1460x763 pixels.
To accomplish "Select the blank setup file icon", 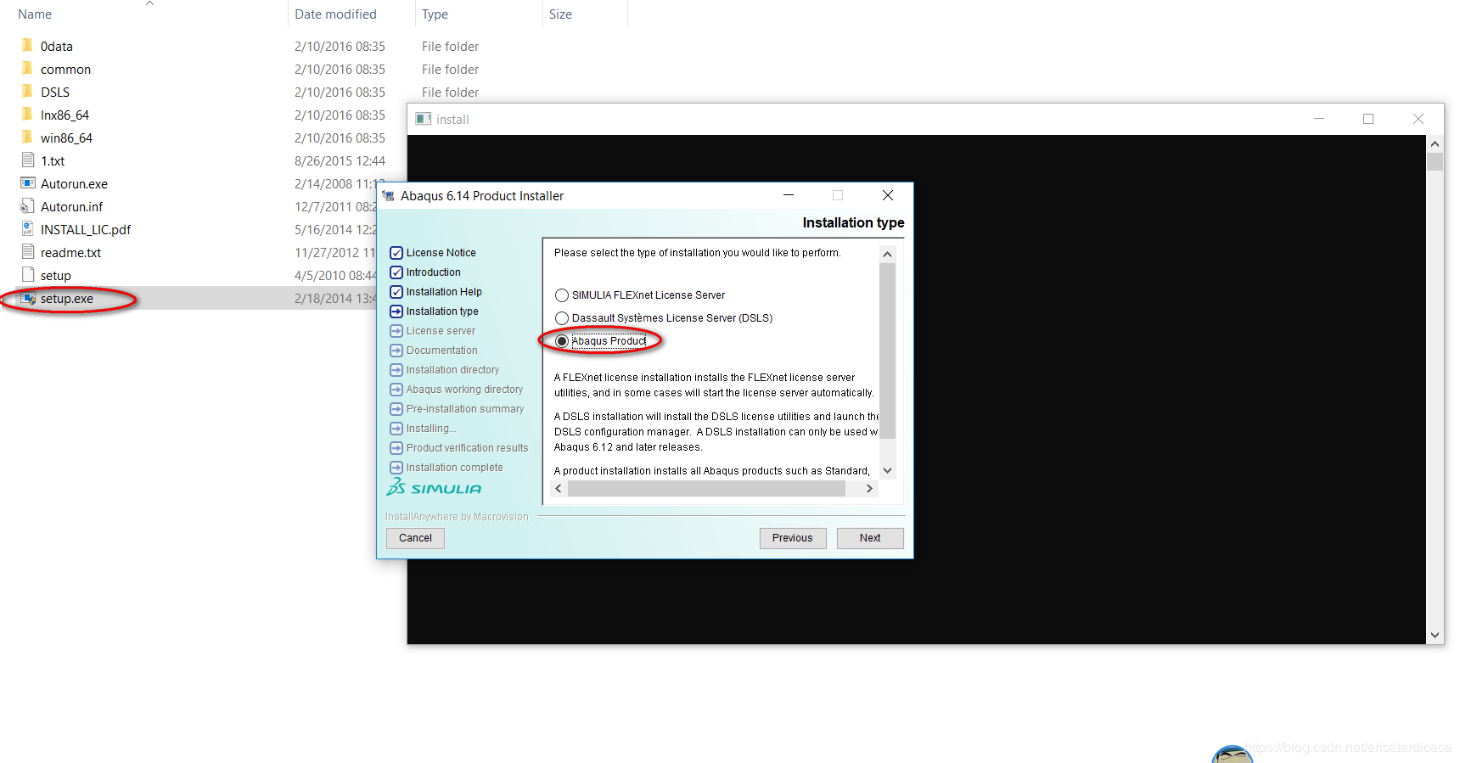I will [28, 274].
